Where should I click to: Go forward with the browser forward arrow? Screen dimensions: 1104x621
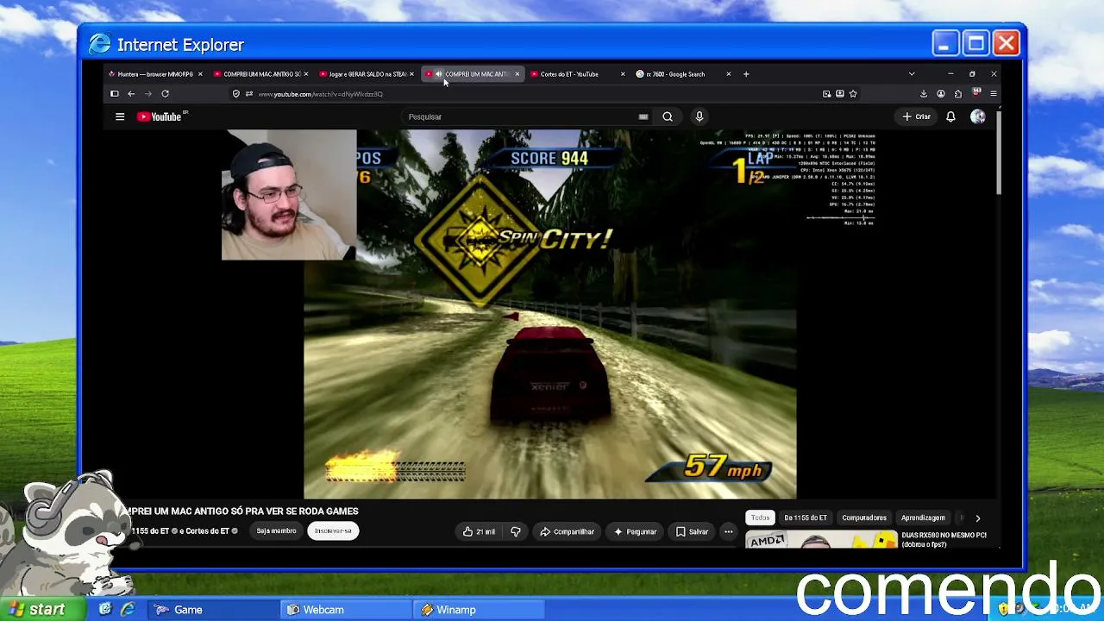click(x=147, y=94)
